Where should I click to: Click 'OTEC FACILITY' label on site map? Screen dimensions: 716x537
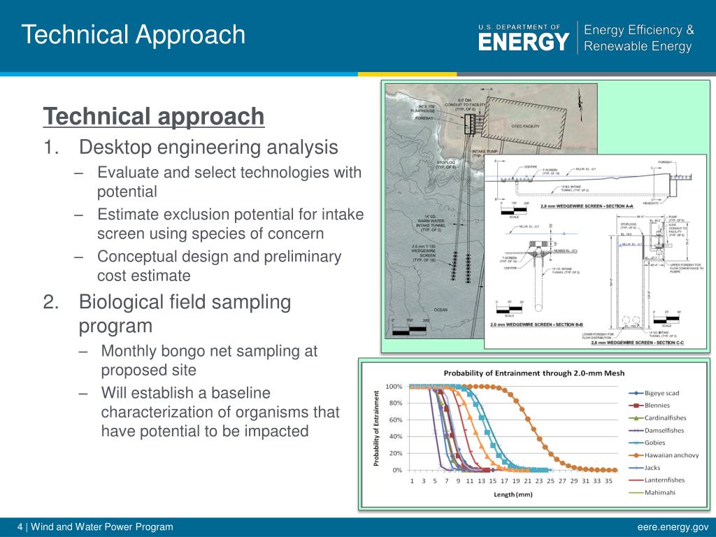(x=525, y=126)
